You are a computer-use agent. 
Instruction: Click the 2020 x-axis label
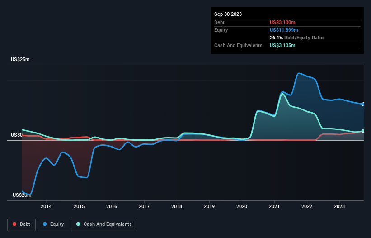point(242,206)
